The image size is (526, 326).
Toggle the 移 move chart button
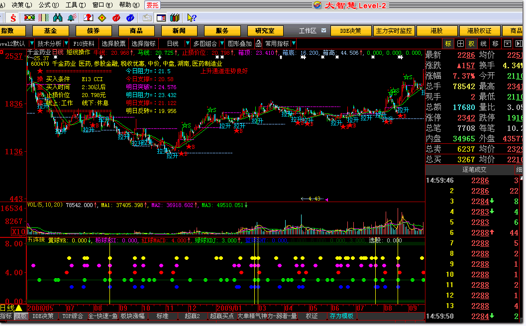[x=496, y=44]
